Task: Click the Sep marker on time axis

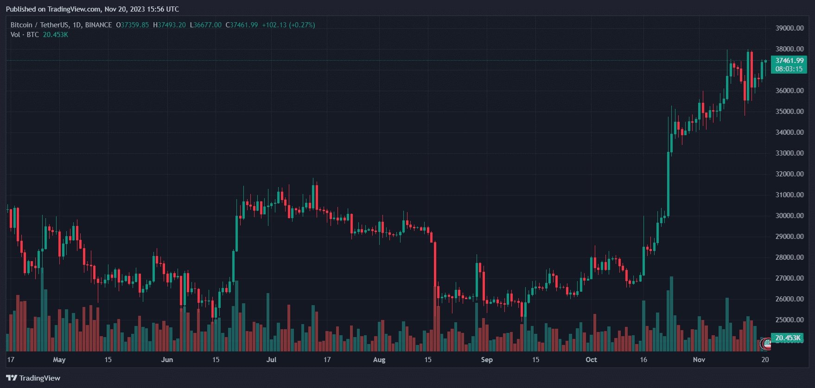Action: 487,360
